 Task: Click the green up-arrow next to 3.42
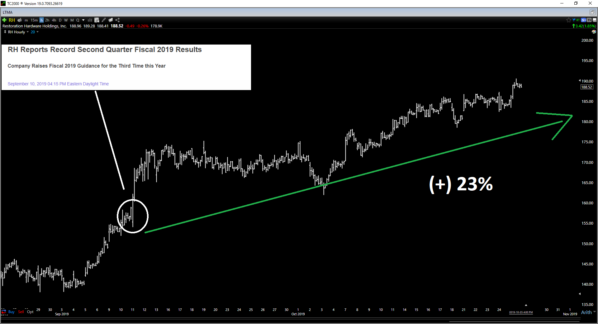point(574,26)
